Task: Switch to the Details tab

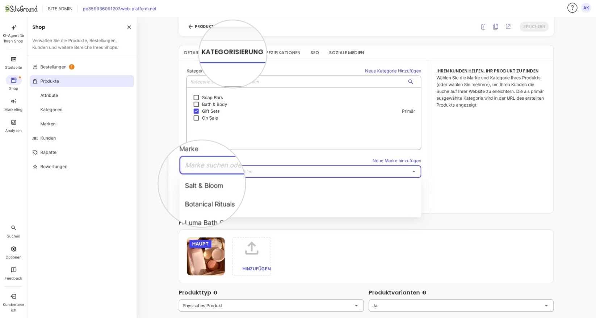Action: (191, 53)
